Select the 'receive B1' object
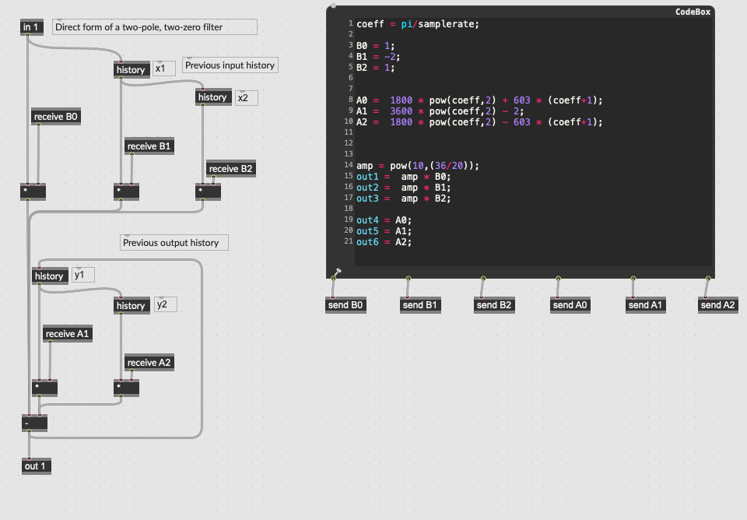The image size is (747, 520). [x=149, y=146]
